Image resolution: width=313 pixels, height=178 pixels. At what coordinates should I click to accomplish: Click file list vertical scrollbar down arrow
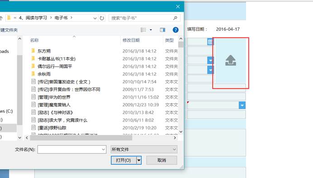click(181, 132)
